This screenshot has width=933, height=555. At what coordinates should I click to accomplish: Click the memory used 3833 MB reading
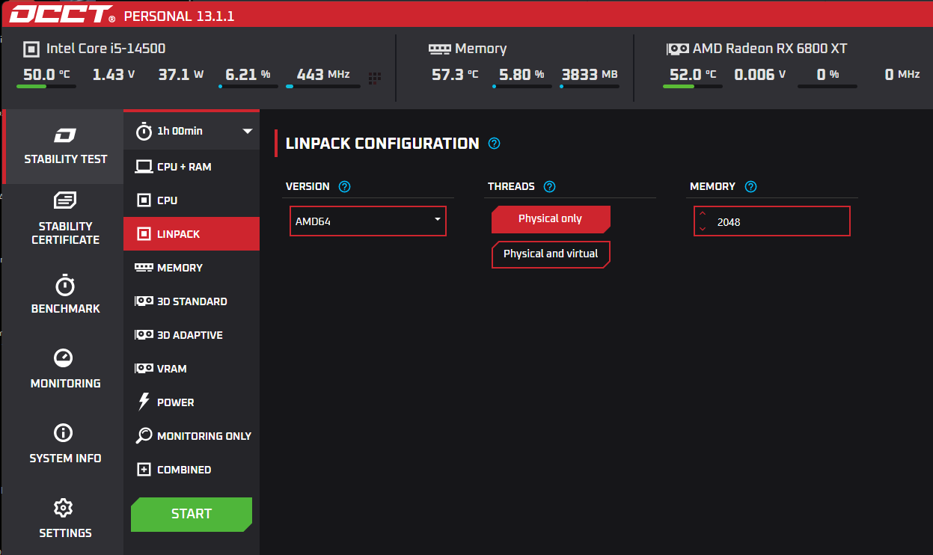coord(590,75)
